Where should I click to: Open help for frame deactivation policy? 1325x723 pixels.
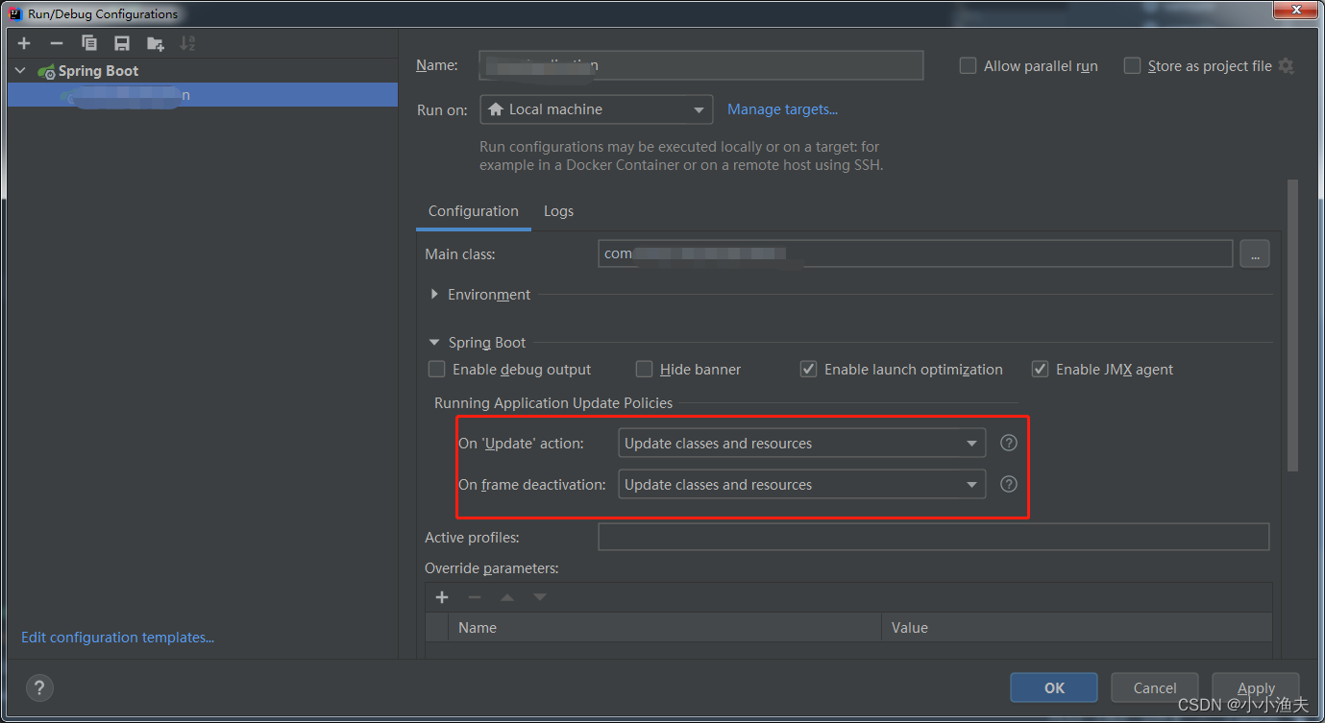tap(1009, 484)
